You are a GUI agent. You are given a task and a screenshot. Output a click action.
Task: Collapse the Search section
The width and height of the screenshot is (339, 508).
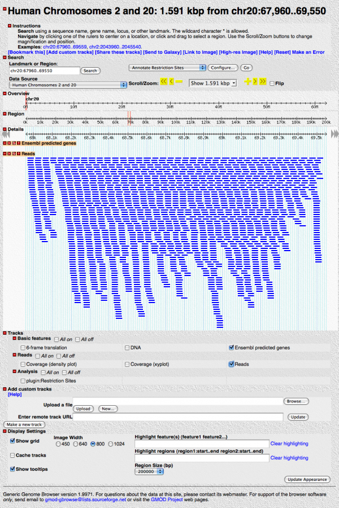5,58
